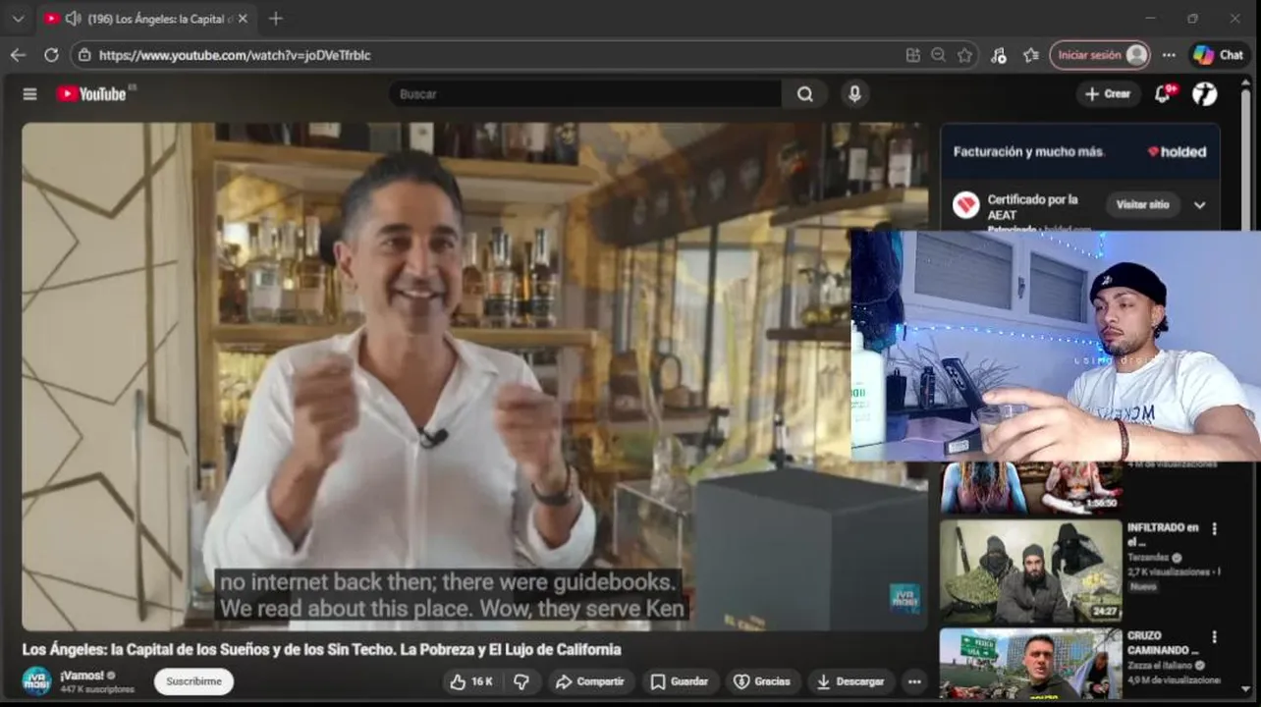Image resolution: width=1261 pixels, height=707 pixels.
Task: Open the Facturación y mucho más banner
Action: point(1080,152)
